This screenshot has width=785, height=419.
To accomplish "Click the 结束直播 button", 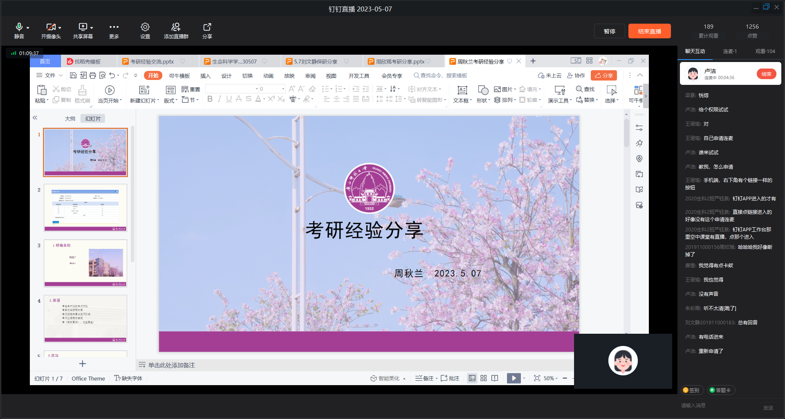I will point(649,31).
